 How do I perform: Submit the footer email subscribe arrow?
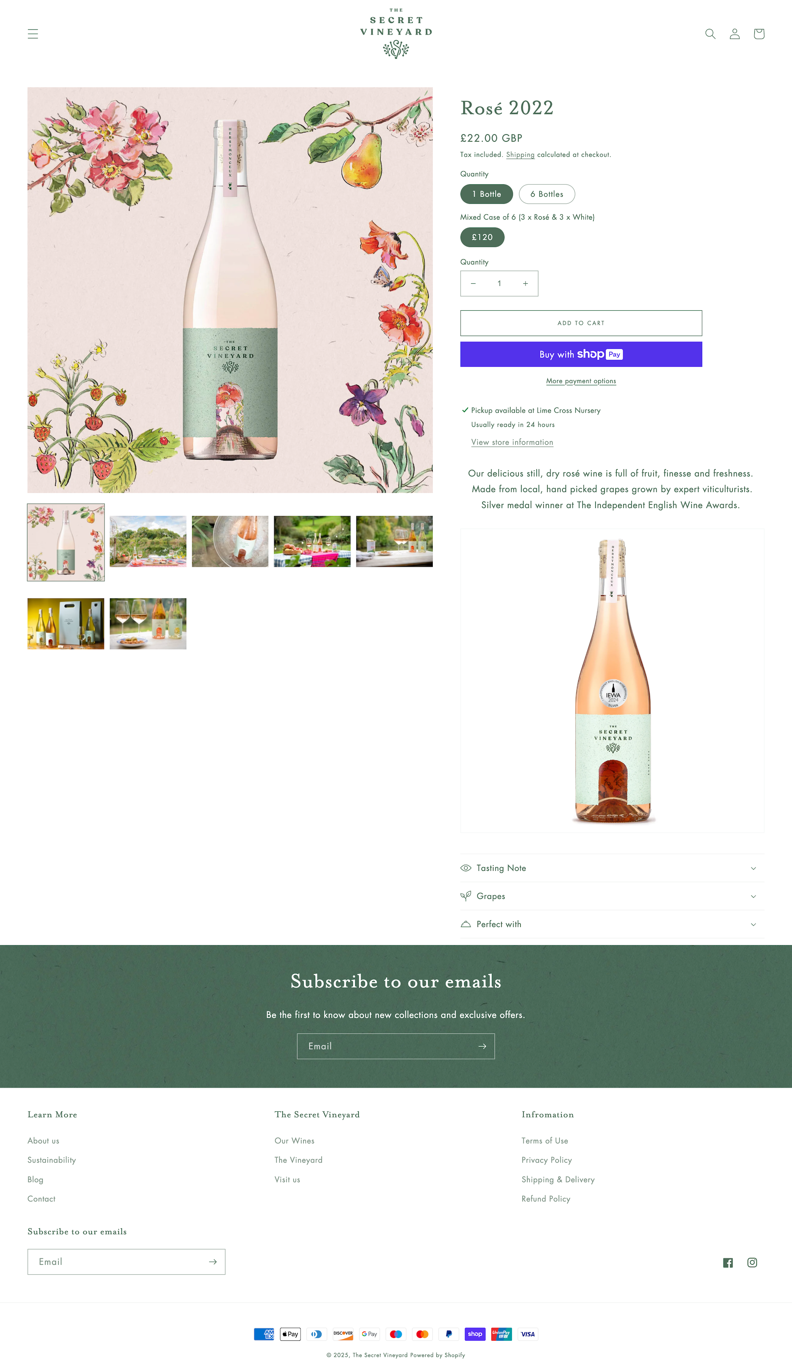point(213,1262)
